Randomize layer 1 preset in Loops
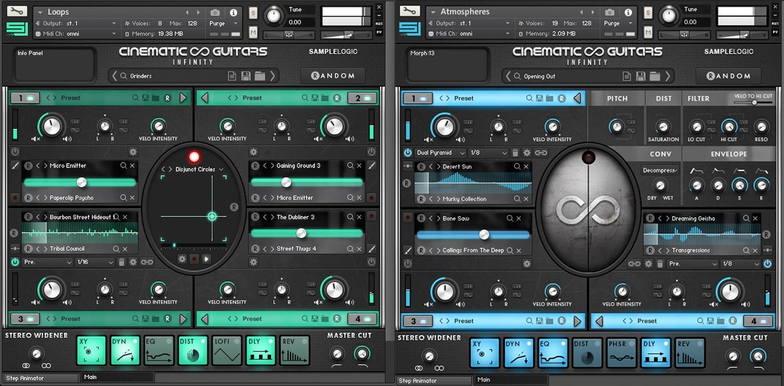 168,98
